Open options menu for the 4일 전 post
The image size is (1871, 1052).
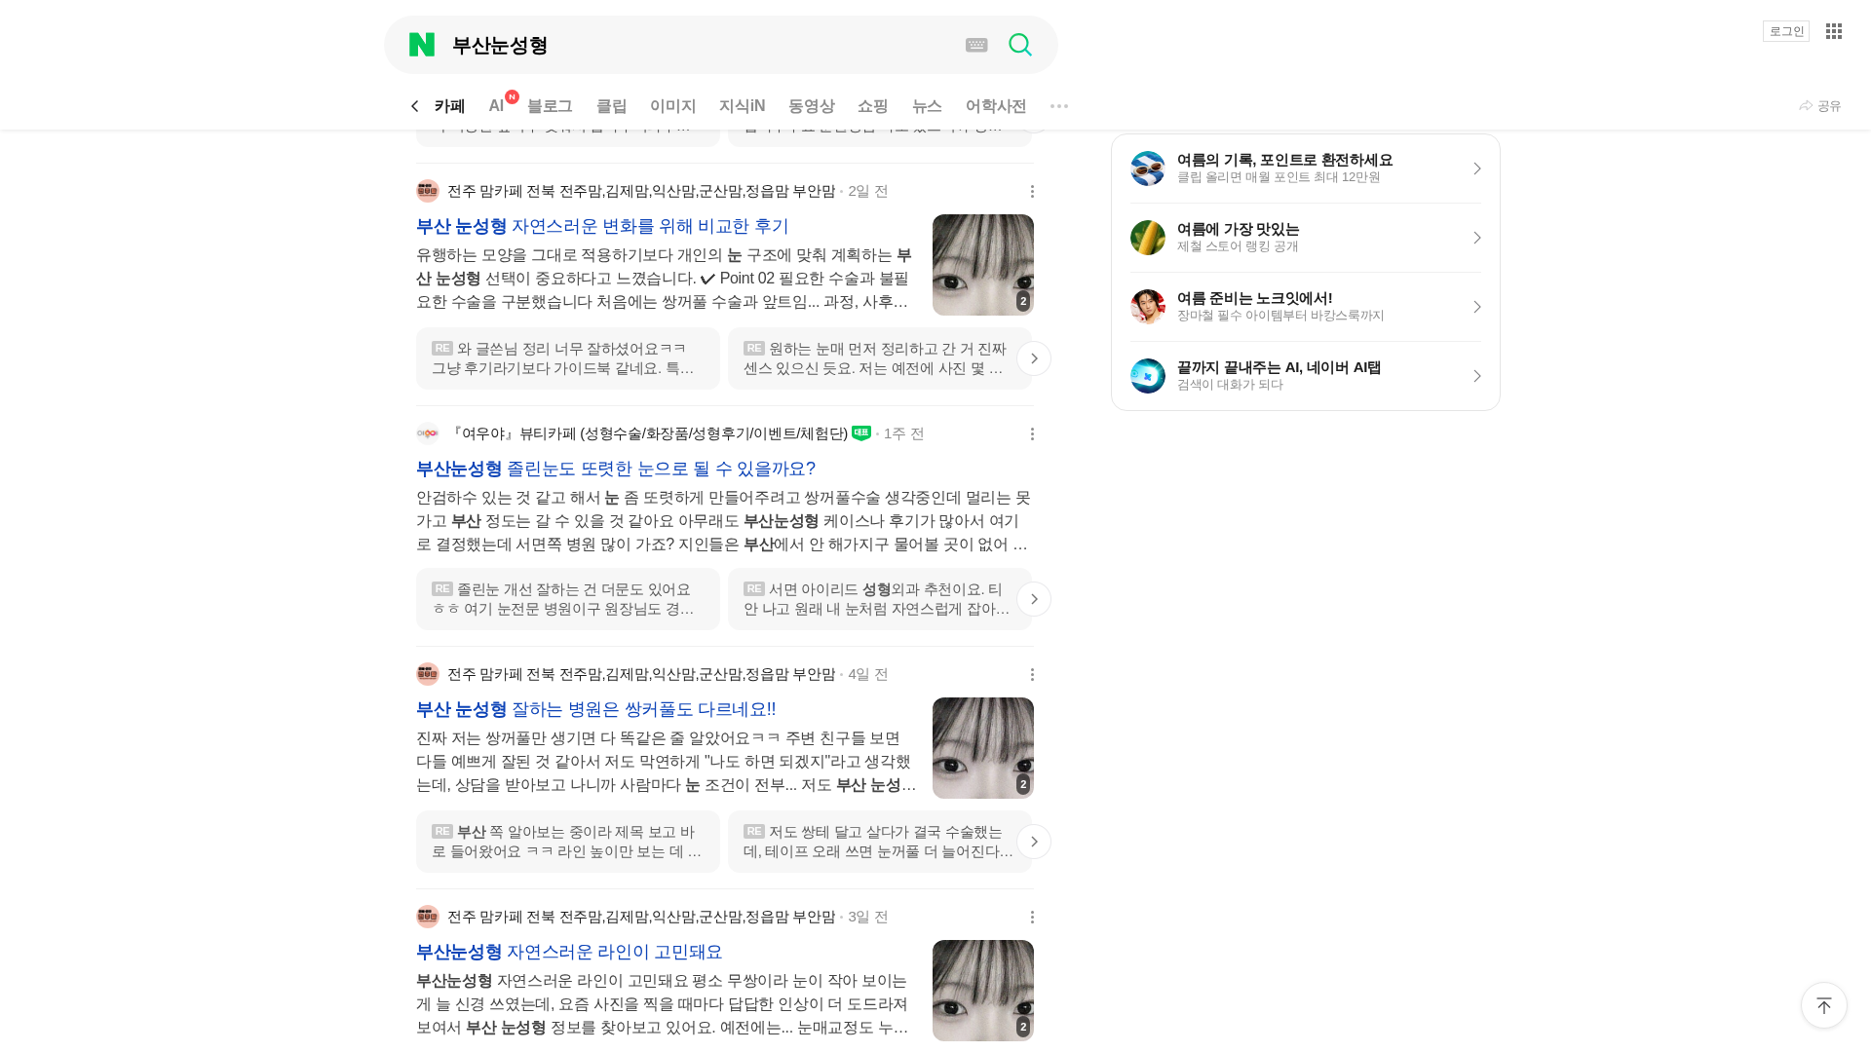1033,674
